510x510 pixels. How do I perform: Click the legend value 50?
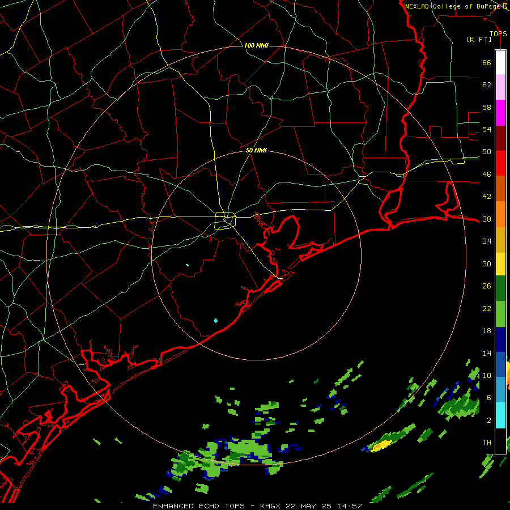coord(487,151)
